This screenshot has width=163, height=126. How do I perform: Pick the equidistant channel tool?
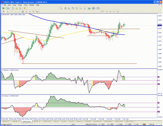(23, 12)
